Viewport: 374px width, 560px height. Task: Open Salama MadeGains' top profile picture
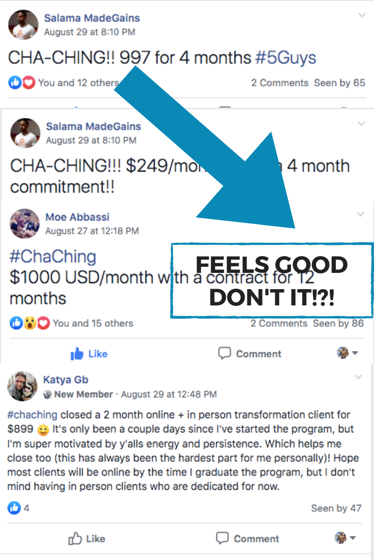(x=23, y=24)
